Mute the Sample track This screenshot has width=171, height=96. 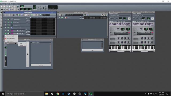(x=8, y=22)
